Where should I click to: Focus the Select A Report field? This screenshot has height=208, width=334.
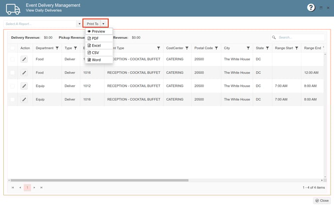coord(40,24)
